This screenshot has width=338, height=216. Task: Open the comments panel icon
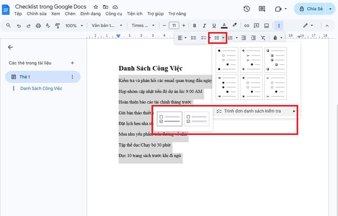[x=262, y=9]
